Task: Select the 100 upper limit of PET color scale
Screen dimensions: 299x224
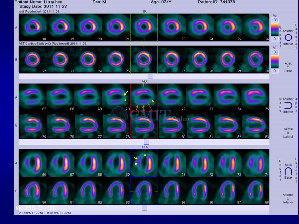Action: pyautogui.click(x=274, y=52)
